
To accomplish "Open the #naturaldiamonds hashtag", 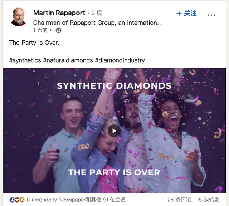I will (x=68, y=60).
